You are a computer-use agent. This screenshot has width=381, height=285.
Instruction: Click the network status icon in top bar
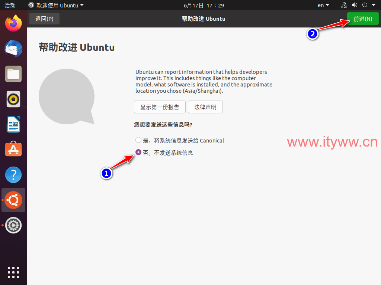344,5
